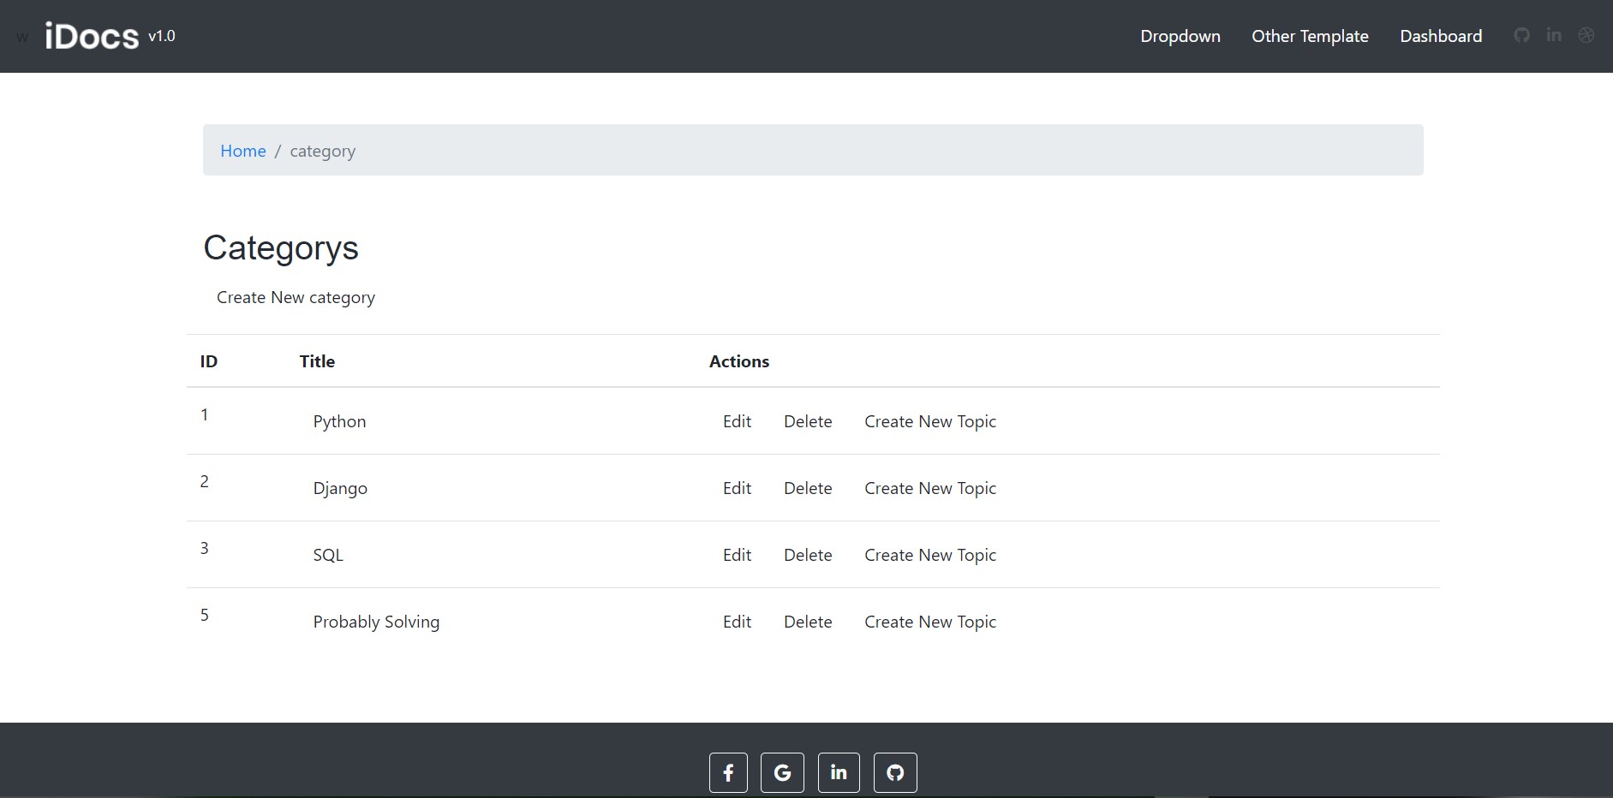Click the Facebook icon in footer
Screen dimensions: 1613x798
(x=728, y=772)
